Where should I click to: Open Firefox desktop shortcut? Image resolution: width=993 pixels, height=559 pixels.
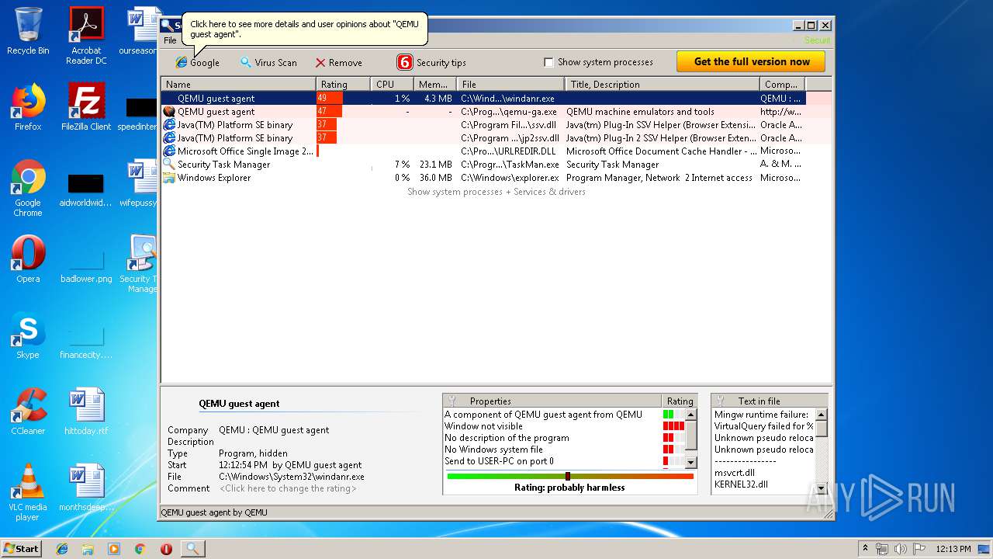click(28, 107)
